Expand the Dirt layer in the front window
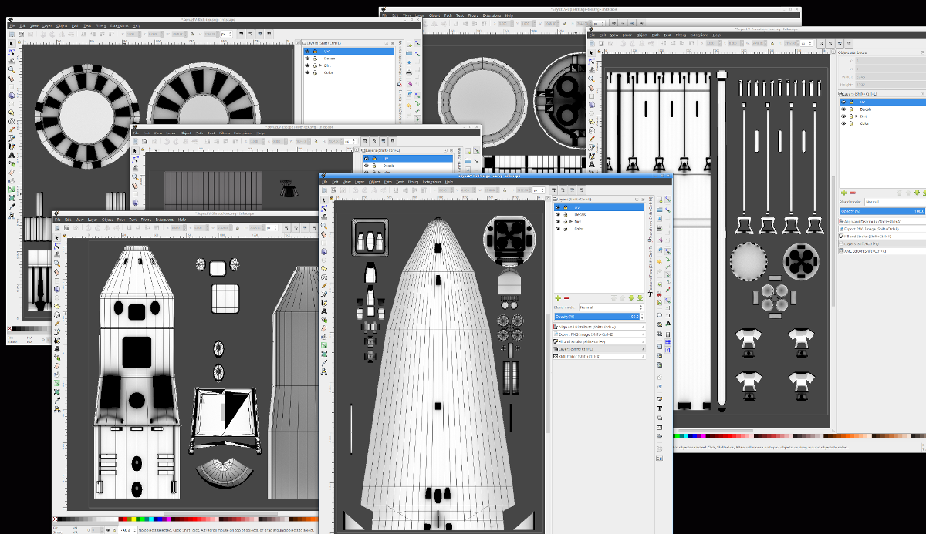The image size is (926, 534). click(x=570, y=222)
